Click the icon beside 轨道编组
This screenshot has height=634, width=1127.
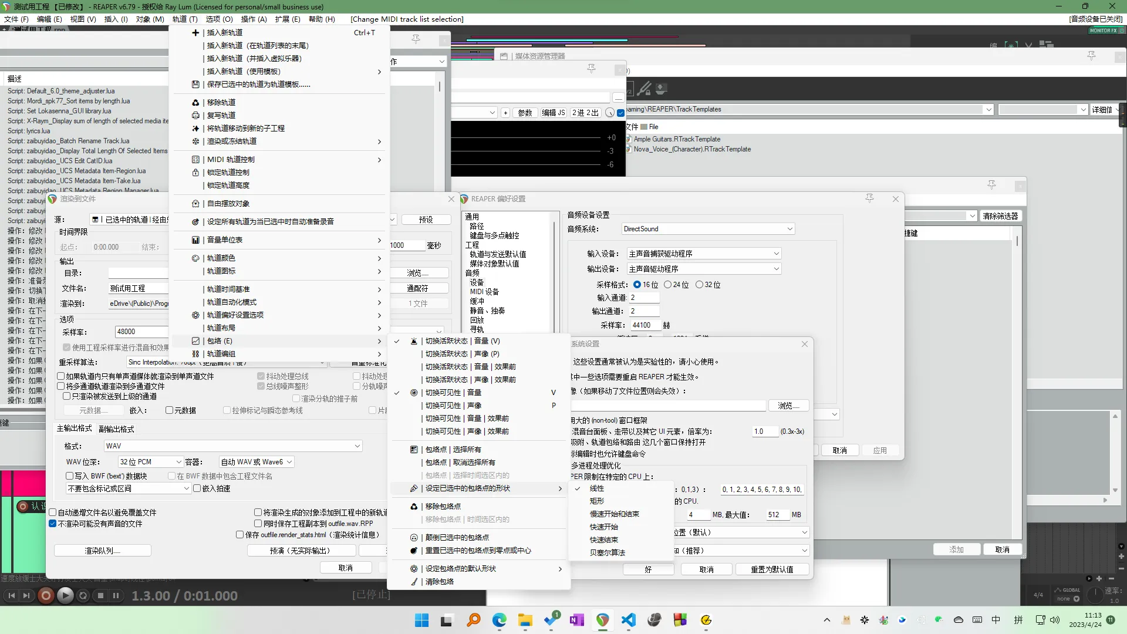tap(195, 354)
